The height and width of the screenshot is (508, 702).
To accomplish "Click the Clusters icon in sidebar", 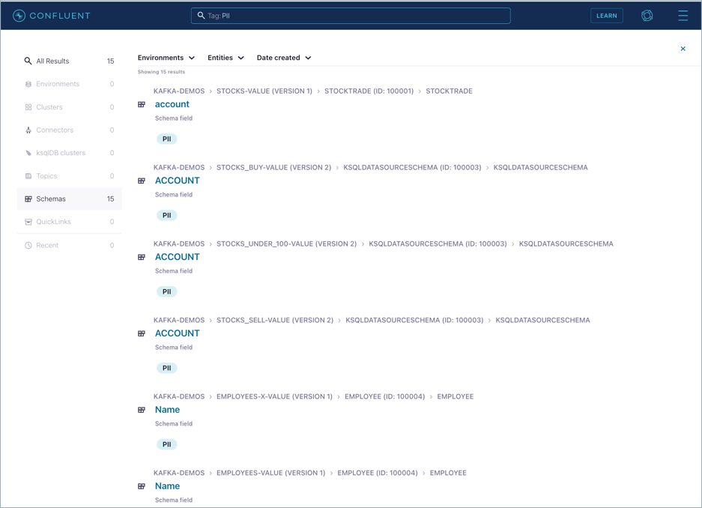I will click(28, 107).
